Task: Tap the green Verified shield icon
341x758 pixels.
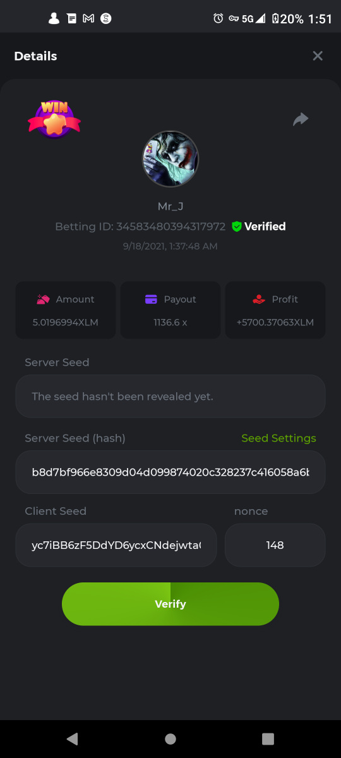Action: pyautogui.click(x=237, y=226)
